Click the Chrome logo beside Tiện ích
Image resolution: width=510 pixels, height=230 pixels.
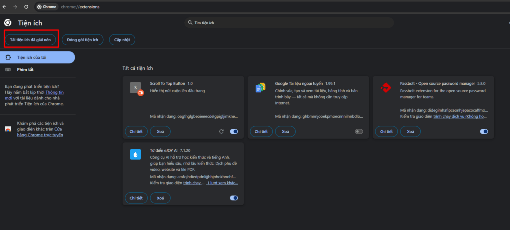8,23
